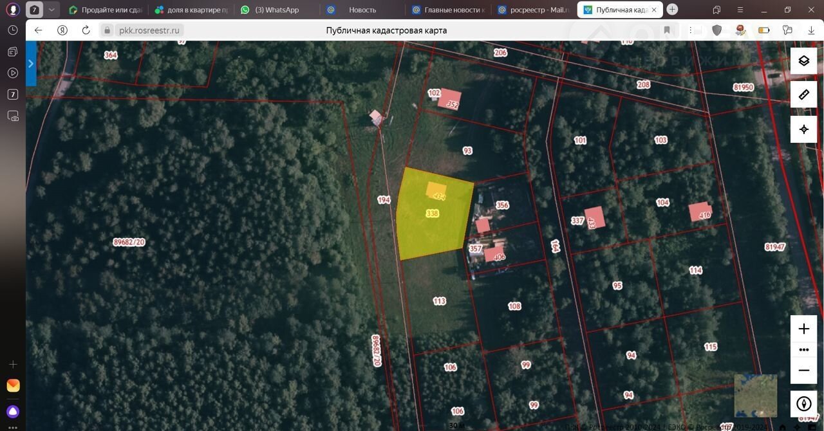Toggle battery power saving mode icon
This screenshot has width=824, height=431.
(764, 30)
